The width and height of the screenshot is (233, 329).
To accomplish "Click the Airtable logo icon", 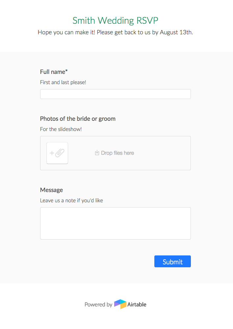I will coord(120,304).
